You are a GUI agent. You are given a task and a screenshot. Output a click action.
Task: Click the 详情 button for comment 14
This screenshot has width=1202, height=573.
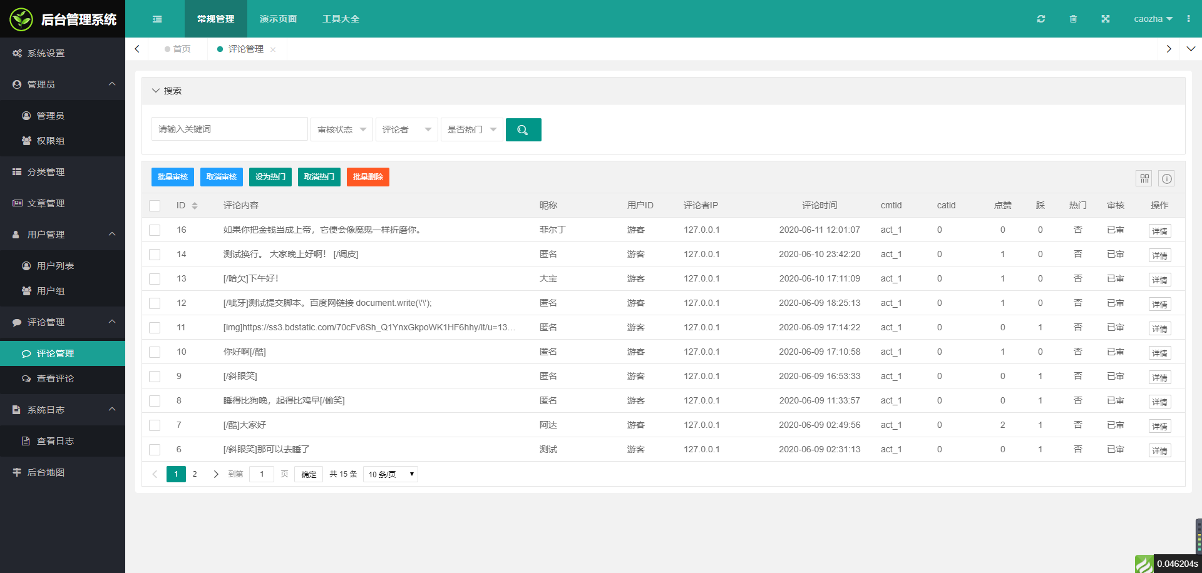tap(1159, 255)
